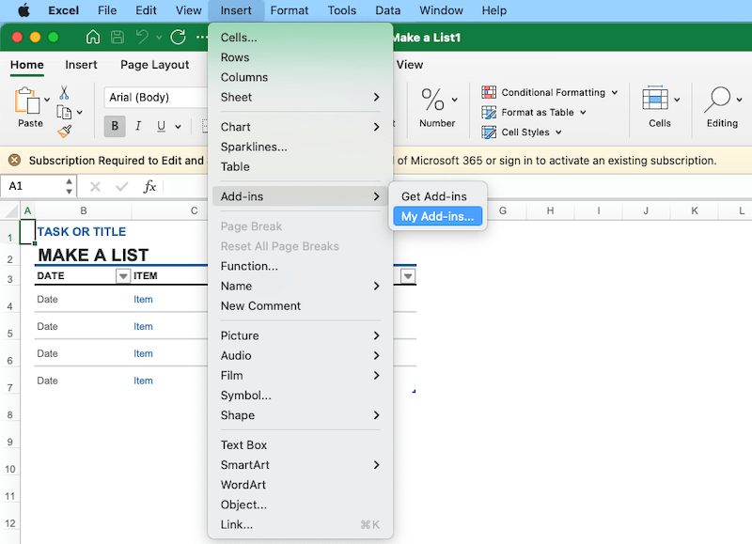Click the Format as Table icon

coord(489,112)
